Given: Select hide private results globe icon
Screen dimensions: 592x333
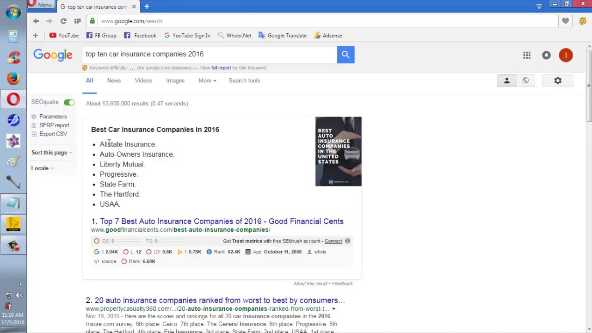Looking at the screenshot, I should click(x=525, y=80).
